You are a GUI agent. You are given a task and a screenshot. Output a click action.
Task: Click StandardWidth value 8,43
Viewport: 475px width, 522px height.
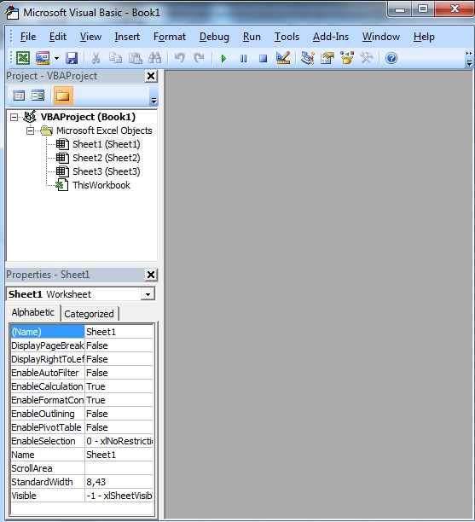(119, 482)
